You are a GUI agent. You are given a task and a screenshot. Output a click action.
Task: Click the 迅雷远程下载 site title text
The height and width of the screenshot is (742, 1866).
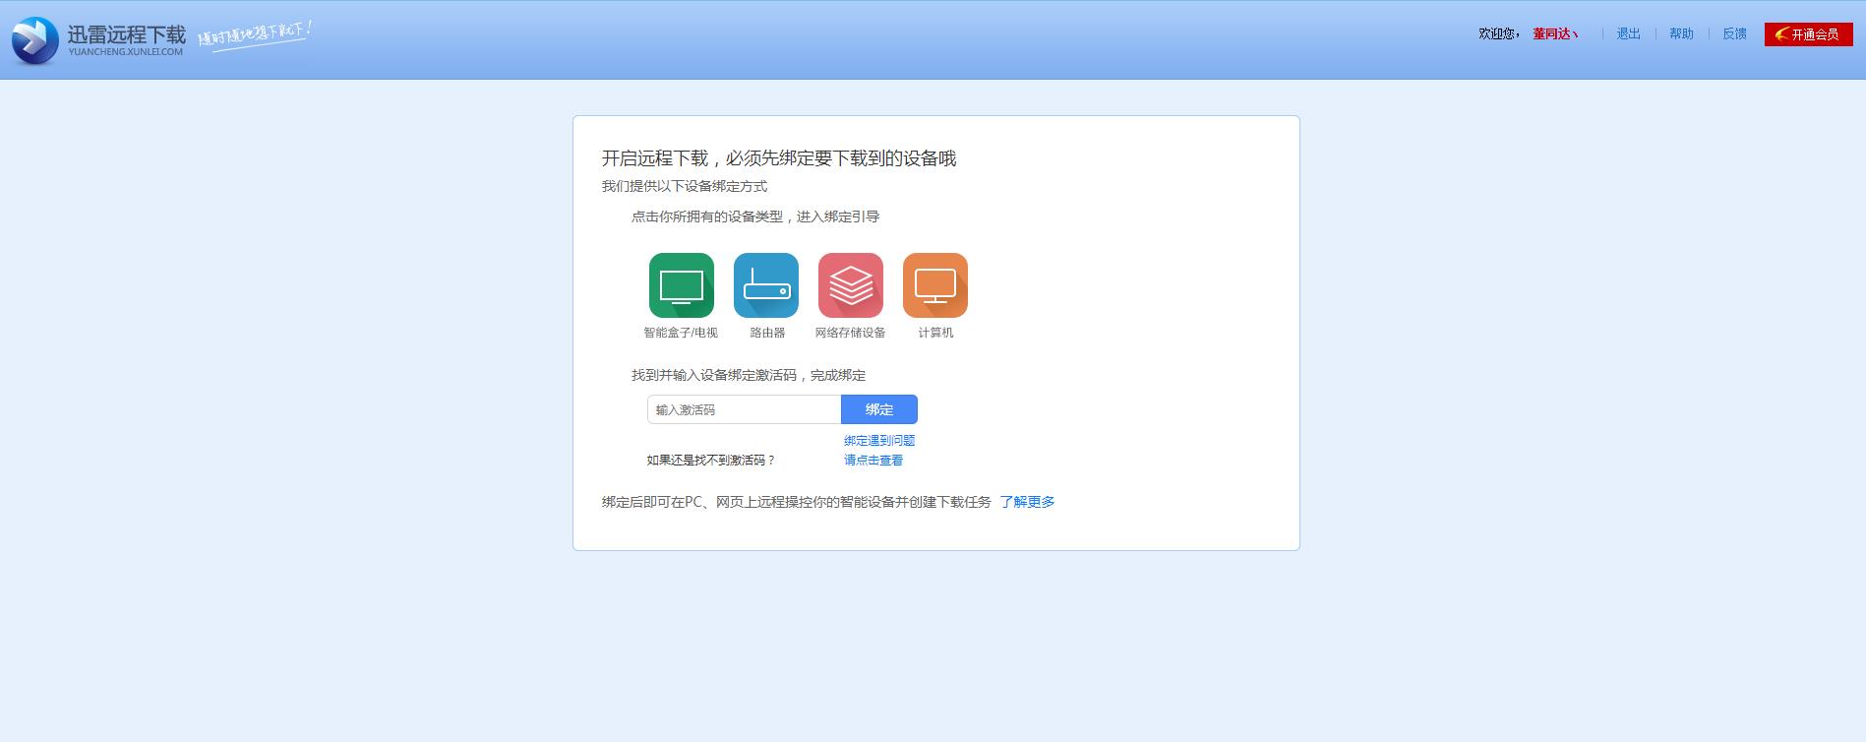click(x=126, y=35)
